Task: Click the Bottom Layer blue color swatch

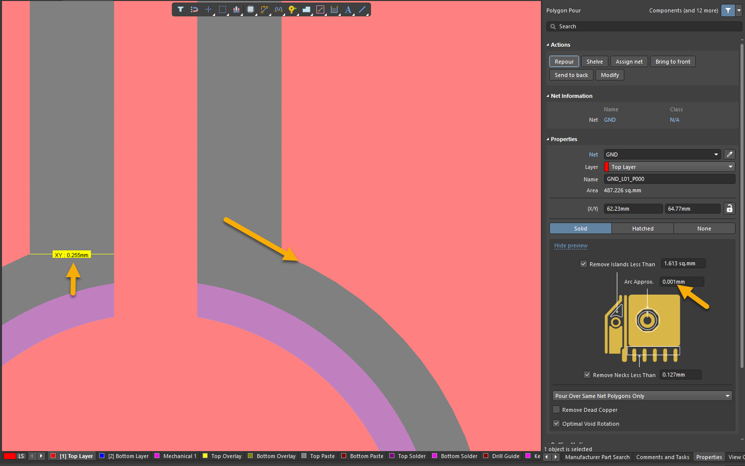Action: (102, 456)
